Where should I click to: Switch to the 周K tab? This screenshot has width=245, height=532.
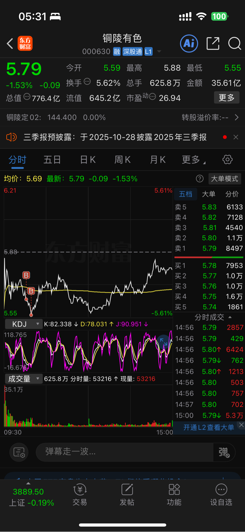122,160
